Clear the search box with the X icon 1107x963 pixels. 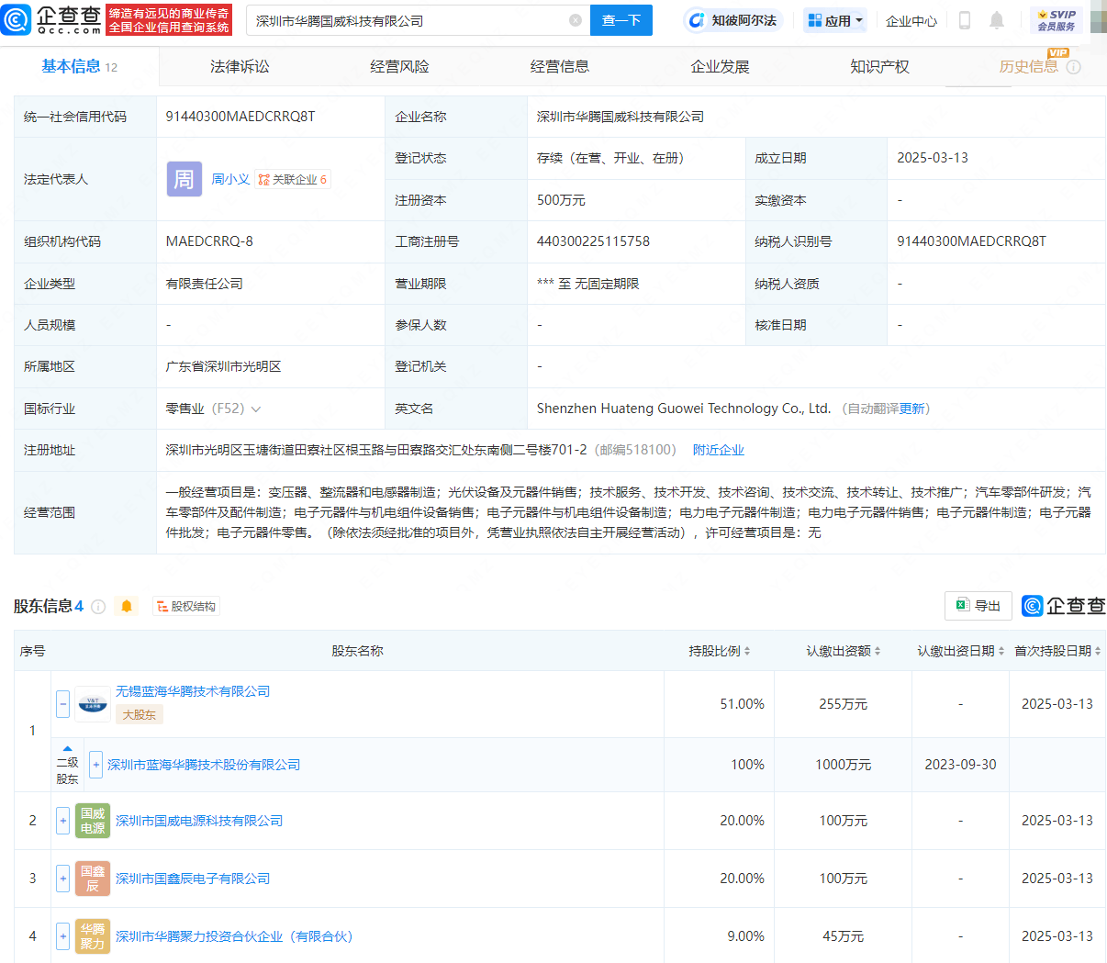pos(576,20)
